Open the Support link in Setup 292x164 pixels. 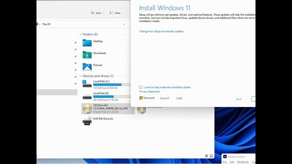coord(164,98)
